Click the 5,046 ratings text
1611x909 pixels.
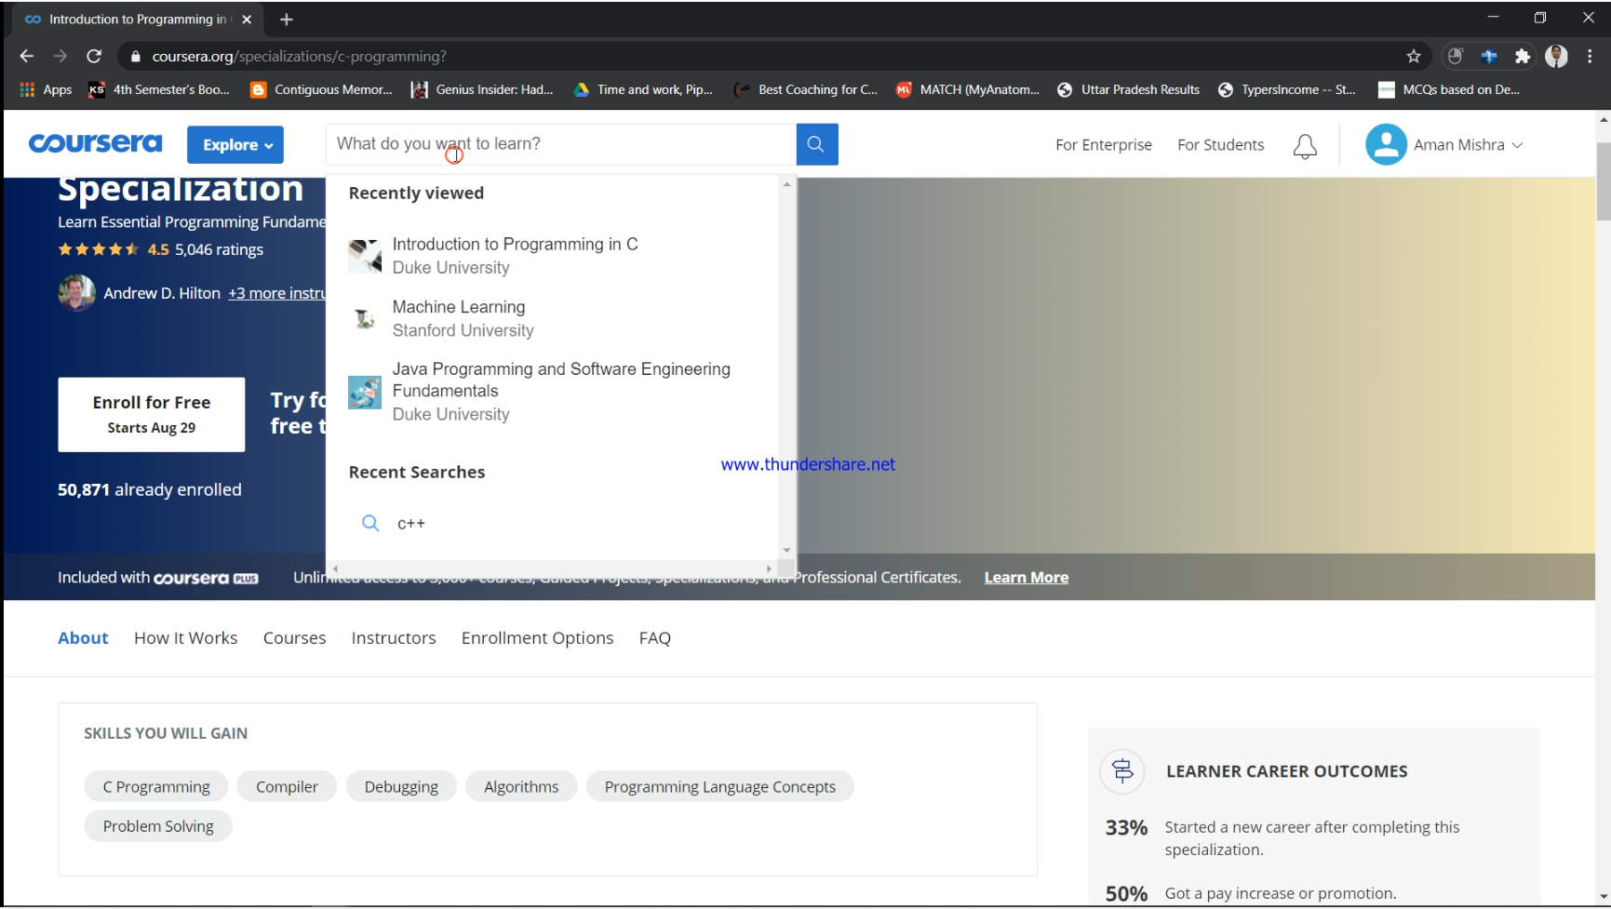pyautogui.click(x=220, y=249)
